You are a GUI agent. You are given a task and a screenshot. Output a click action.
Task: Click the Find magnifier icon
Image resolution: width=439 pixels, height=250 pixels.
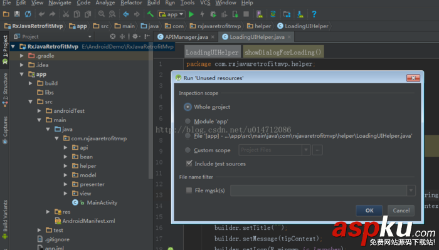pyautogui.click(x=102, y=14)
